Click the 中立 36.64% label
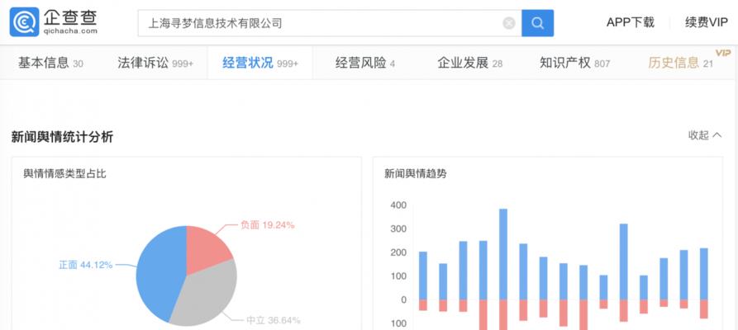This screenshot has width=738, height=330. 274,320
